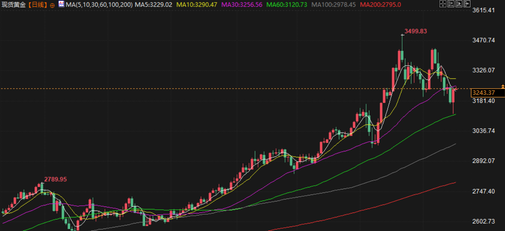Viewport: 505px width, 231px height.
Task: Open the MA indicator chart icon
Action: [x=61, y=4]
